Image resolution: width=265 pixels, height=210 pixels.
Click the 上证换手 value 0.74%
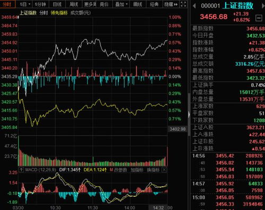pos(258,85)
